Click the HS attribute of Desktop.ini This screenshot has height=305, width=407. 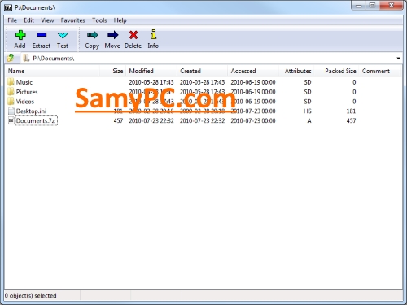(x=308, y=111)
